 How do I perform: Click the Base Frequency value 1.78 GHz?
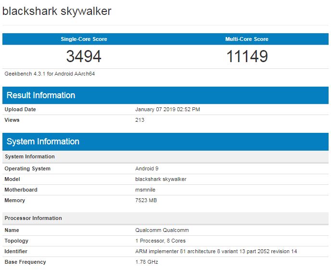coord(147,262)
